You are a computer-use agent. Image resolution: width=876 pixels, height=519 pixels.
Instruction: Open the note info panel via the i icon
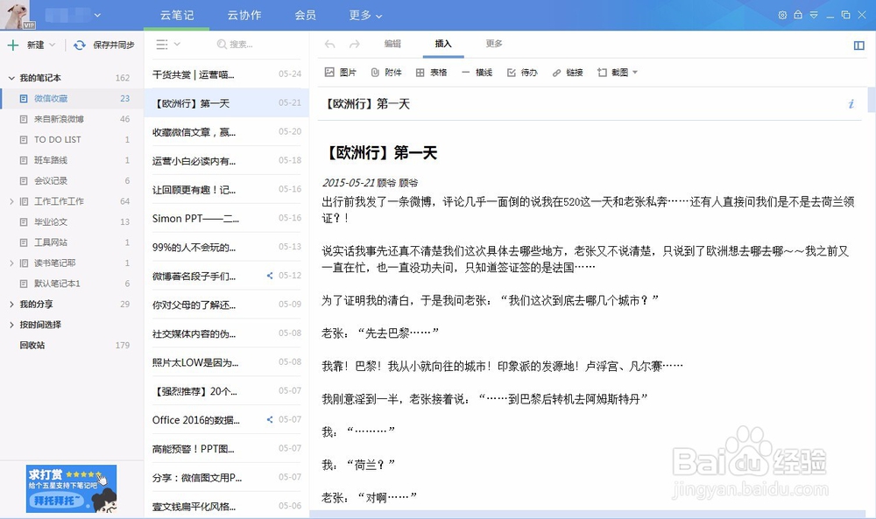[x=851, y=103]
